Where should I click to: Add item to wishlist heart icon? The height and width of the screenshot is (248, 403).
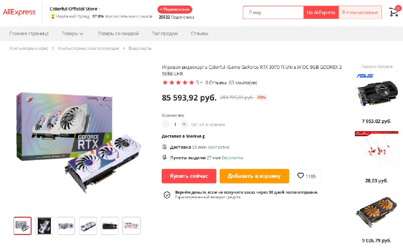tap(300, 176)
